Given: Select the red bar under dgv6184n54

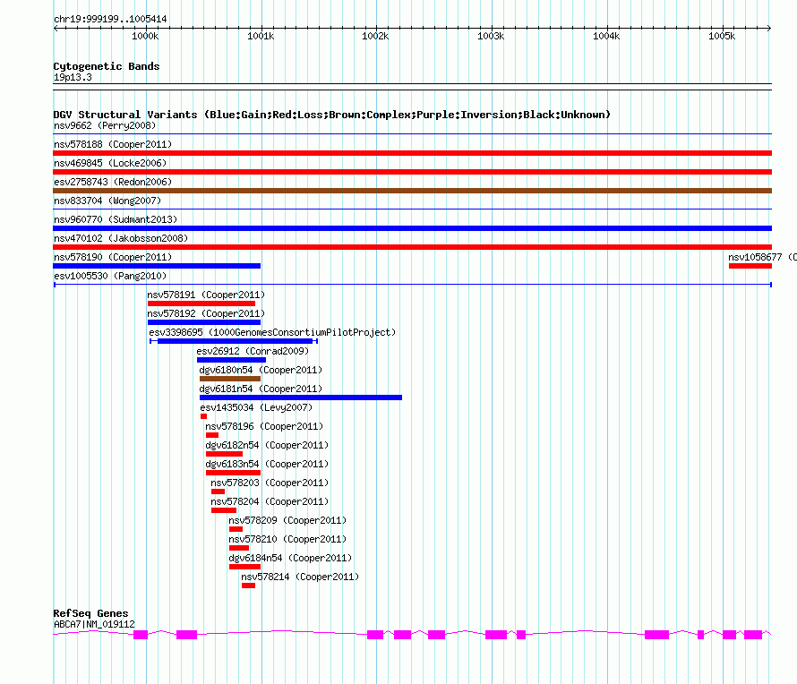Looking at the screenshot, I should pos(245,567).
